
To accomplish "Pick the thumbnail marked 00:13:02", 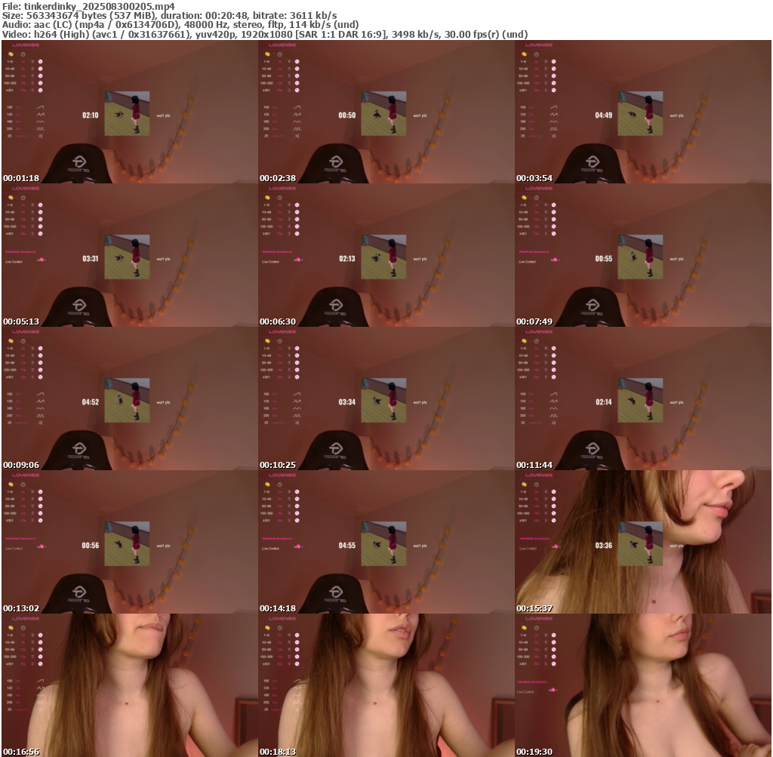I will 130,542.
